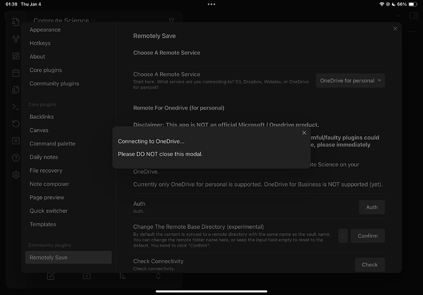Open Page preview plugin options

pos(47,197)
